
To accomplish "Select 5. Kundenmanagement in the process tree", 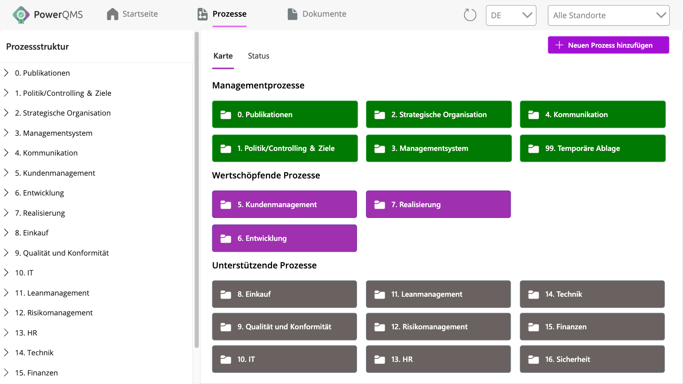I will (55, 173).
